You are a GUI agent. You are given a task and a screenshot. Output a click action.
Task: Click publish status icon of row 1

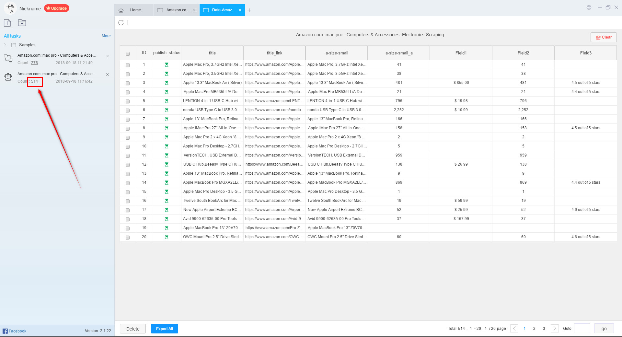[x=167, y=64]
